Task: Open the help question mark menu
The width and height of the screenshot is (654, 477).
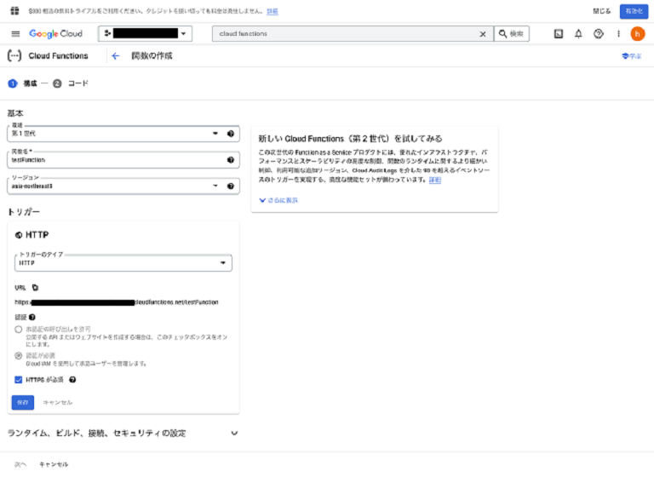Action: 599,34
